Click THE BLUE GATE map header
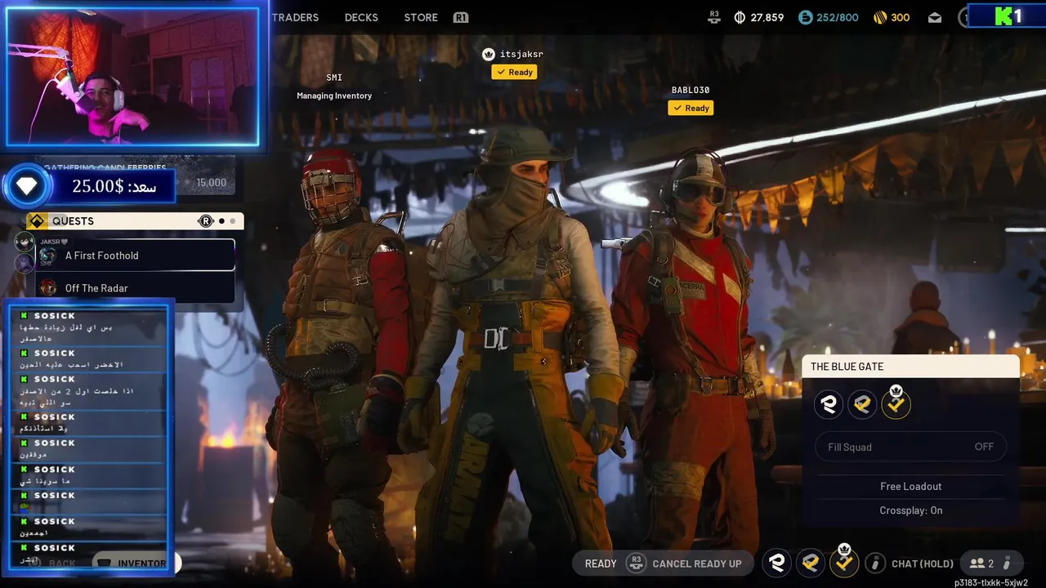 (x=911, y=367)
